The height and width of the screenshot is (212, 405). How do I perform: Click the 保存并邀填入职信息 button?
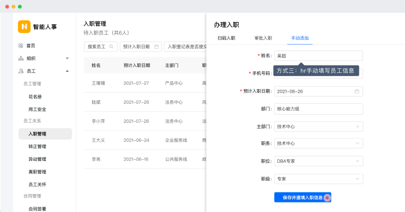coord(303,198)
